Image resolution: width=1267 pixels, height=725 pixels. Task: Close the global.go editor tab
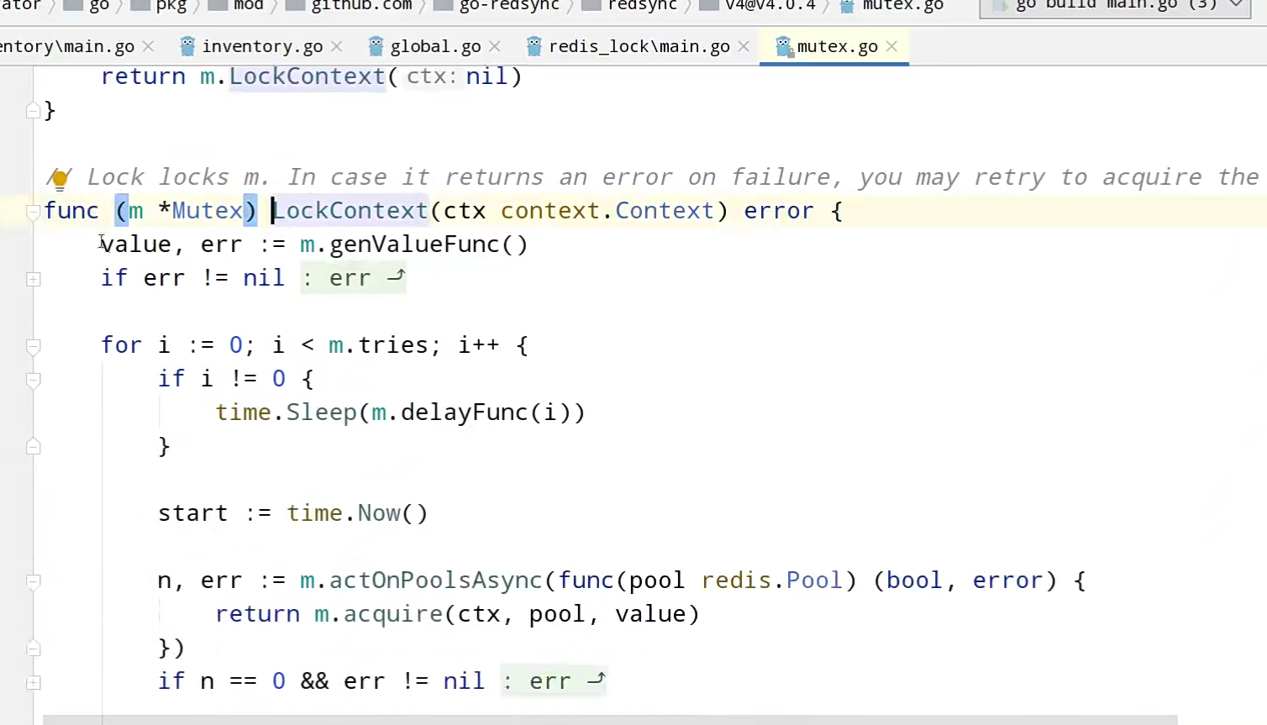point(495,47)
